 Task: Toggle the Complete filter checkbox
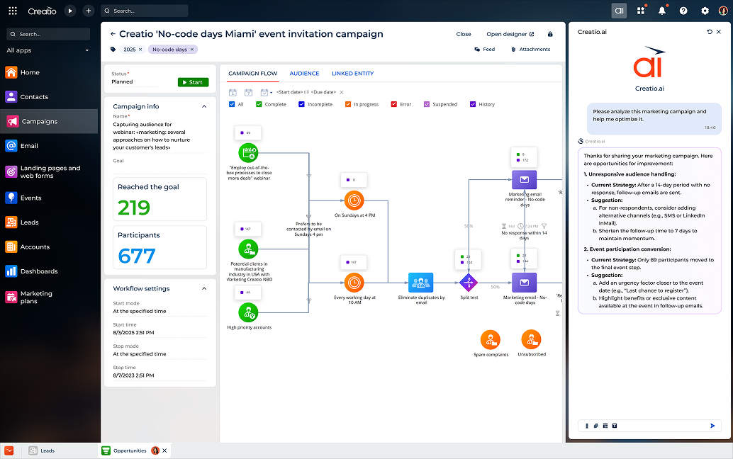coord(259,104)
